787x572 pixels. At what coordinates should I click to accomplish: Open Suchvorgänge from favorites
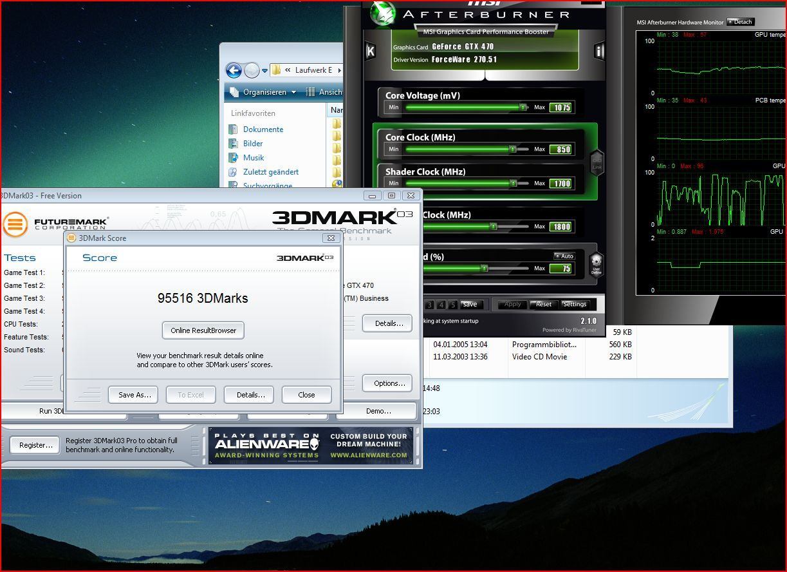268,186
